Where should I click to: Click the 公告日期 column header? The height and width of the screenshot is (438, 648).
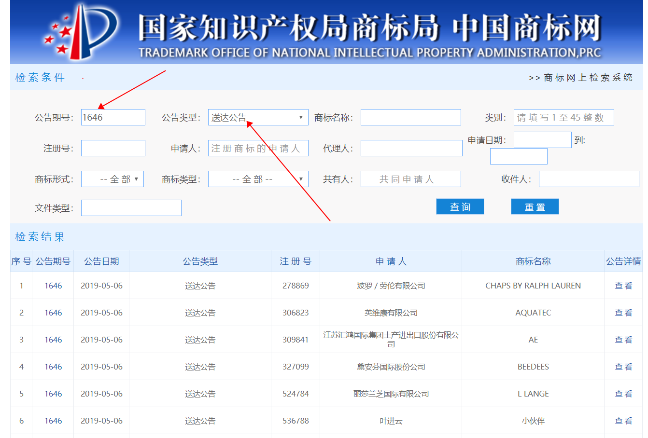pyautogui.click(x=101, y=261)
